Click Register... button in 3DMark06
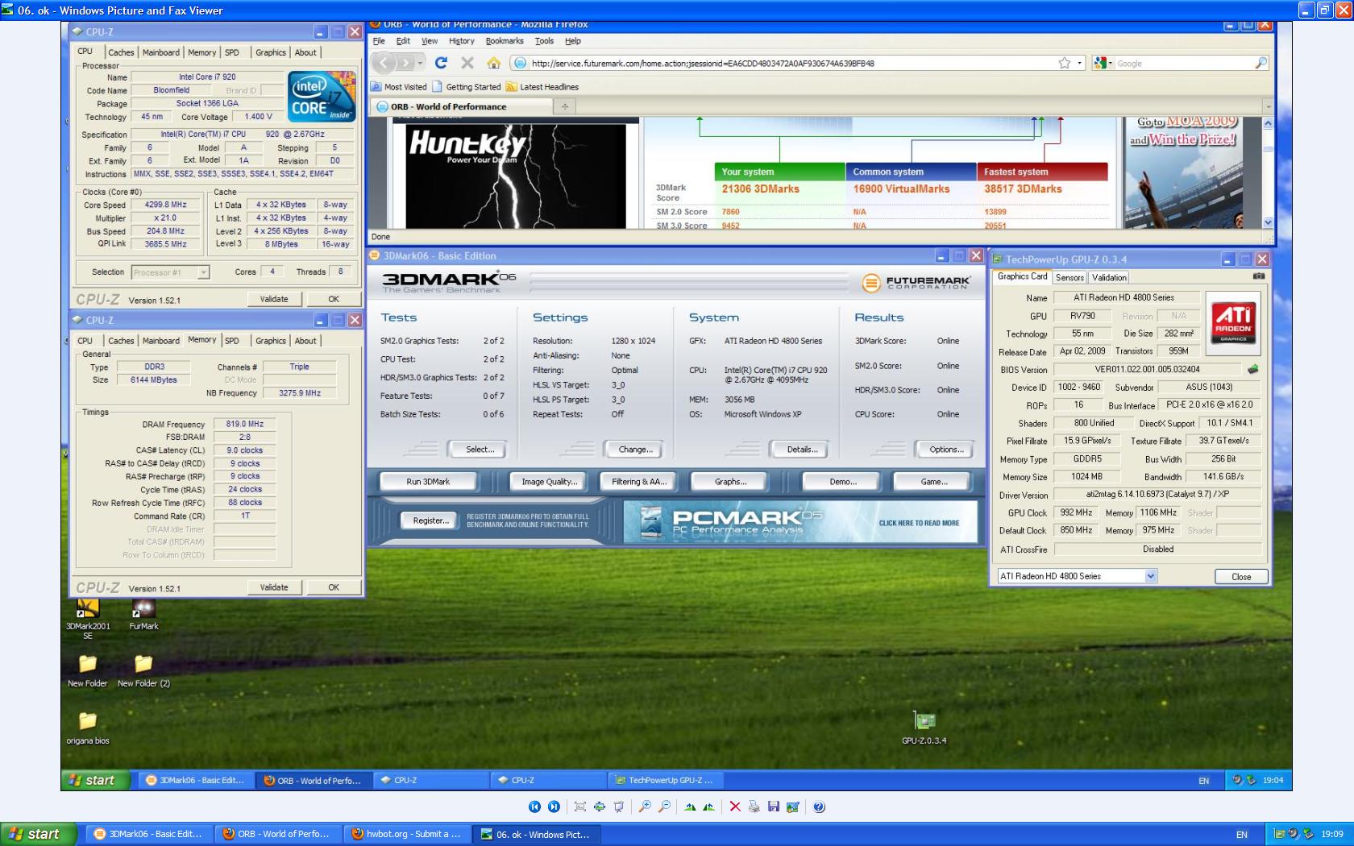The height and width of the screenshot is (846, 1354). coord(431,520)
